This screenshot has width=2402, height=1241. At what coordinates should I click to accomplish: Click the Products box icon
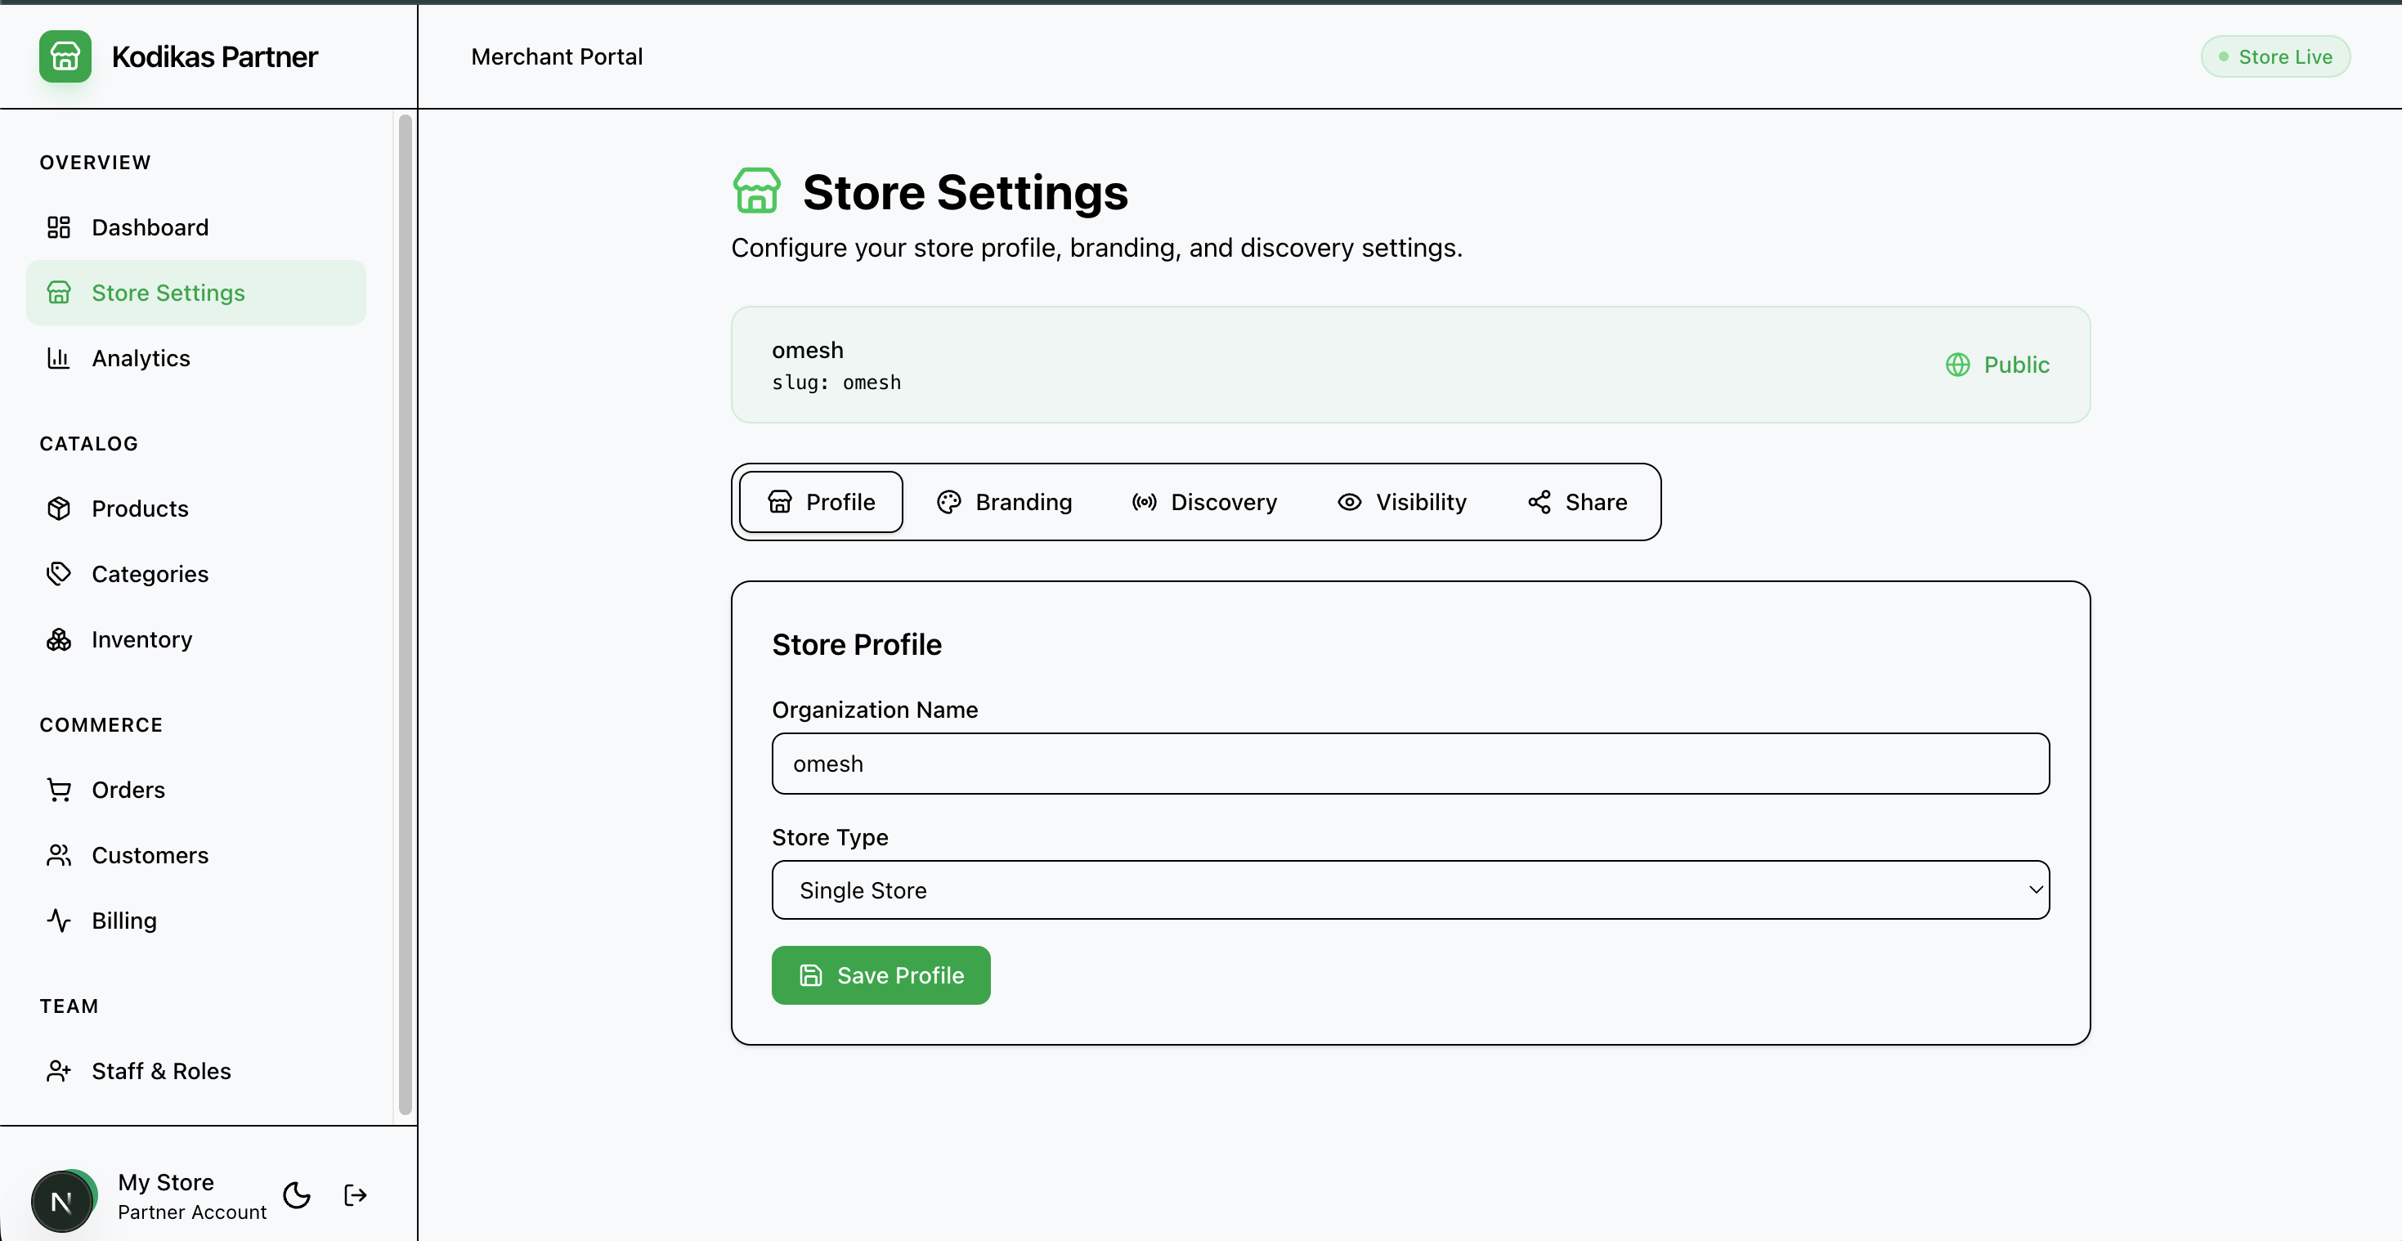pyautogui.click(x=59, y=508)
